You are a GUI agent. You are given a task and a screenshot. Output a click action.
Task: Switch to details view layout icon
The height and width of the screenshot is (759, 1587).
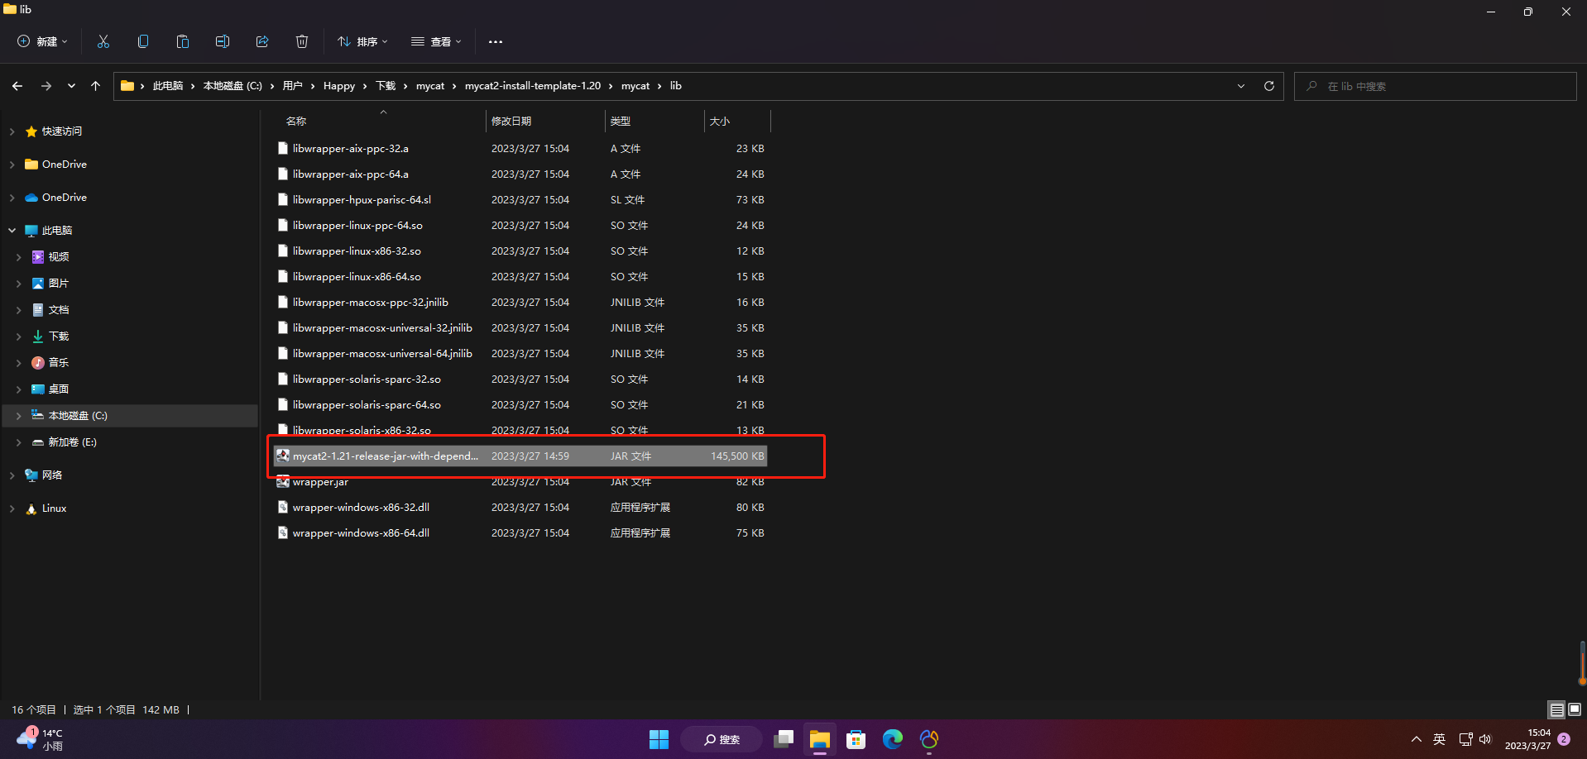[1556, 709]
